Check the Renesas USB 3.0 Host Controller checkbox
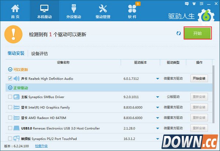Screen dimensions: 220x151 point(10,128)
